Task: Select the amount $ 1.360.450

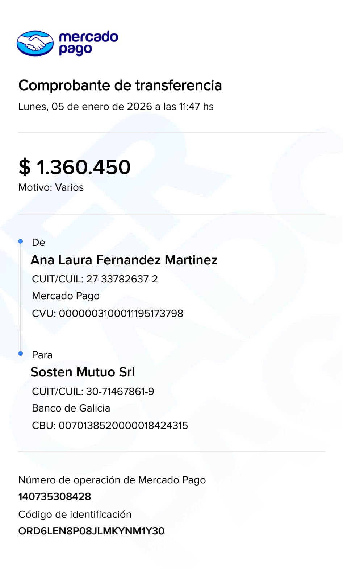Action: point(75,167)
